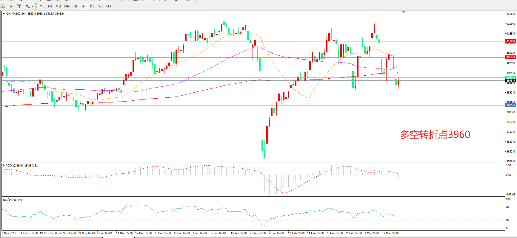
Task: Enable the D1 daily timeframe
Action: tap(92, 6)
